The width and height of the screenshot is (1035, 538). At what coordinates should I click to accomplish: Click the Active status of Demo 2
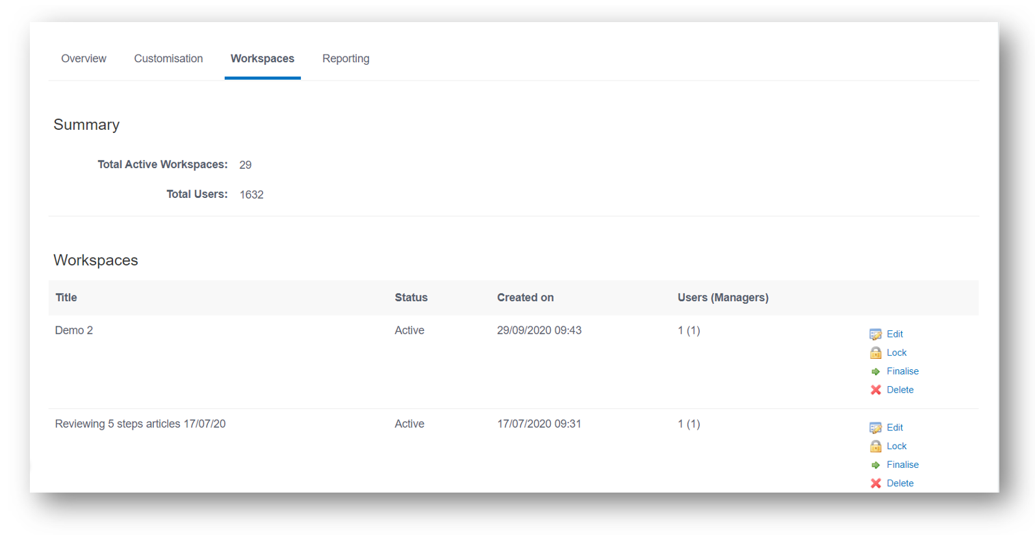(409, 330)
